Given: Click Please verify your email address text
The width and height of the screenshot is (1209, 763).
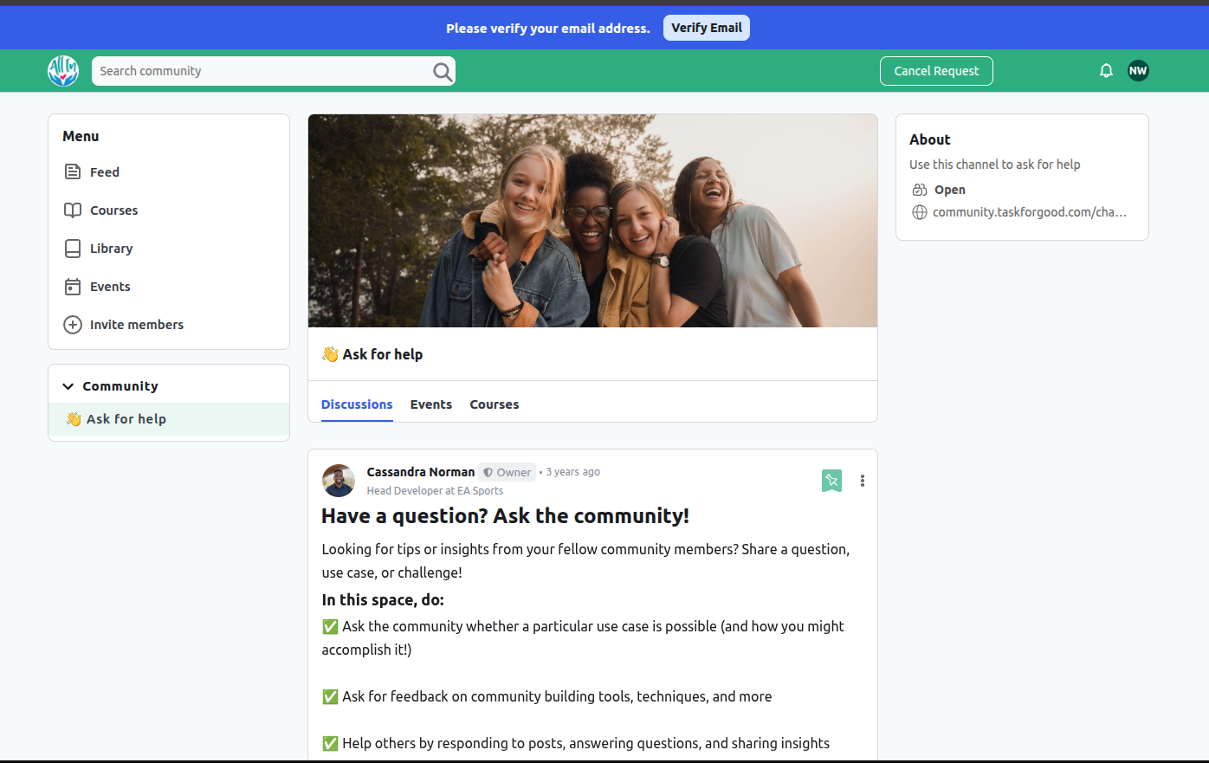Looking at the screenshot, I should click(548, 29).
